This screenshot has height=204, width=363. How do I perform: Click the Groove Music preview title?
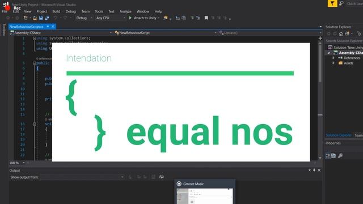[193, 184]
